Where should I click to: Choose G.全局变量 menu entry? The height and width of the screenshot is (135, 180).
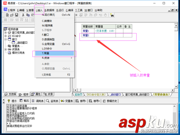click(54, 44)
